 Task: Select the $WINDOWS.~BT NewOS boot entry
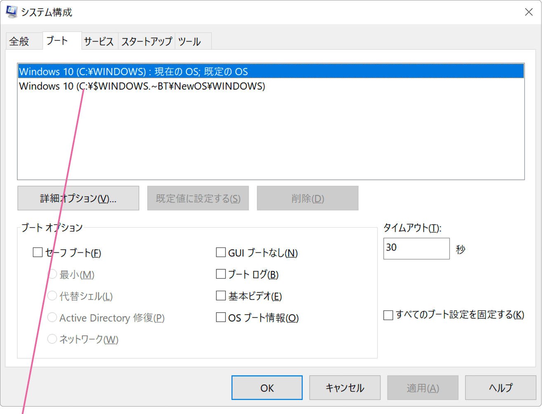(x=271, y=86)
